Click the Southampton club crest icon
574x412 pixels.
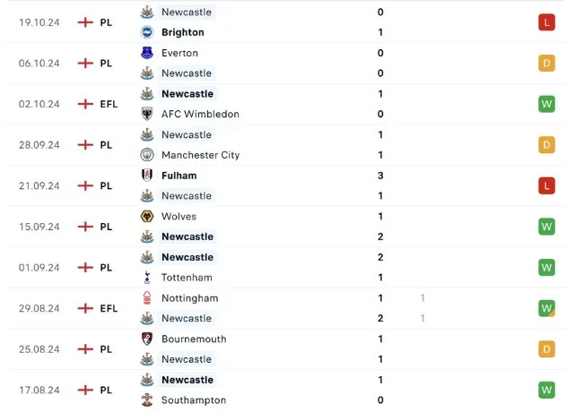tap(147, 400)
